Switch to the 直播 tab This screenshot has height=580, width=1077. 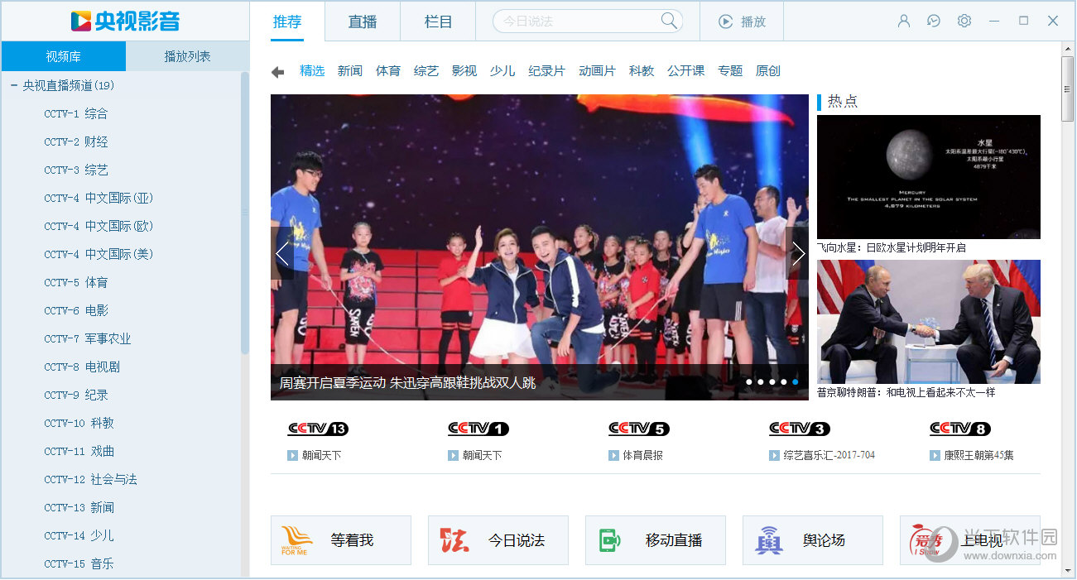[363, 22]
